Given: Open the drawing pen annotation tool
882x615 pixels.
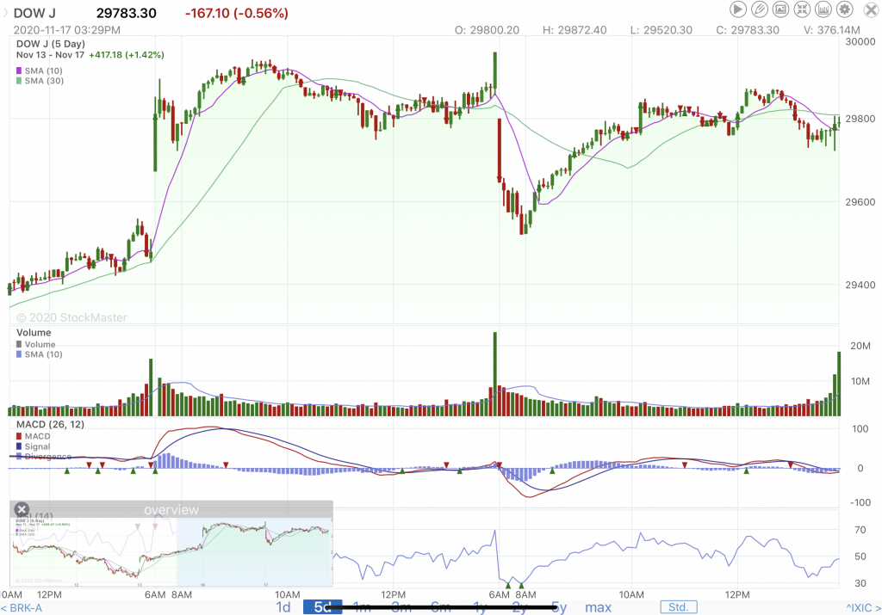Looking at the screenshot, I should pos(759,9).
